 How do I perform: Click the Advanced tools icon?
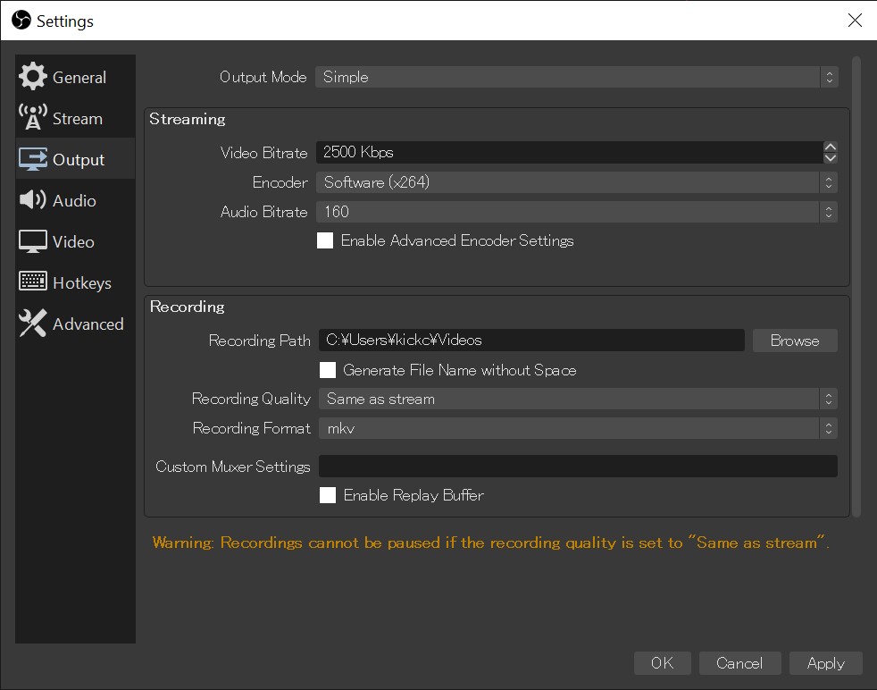(x=32, y=323)
